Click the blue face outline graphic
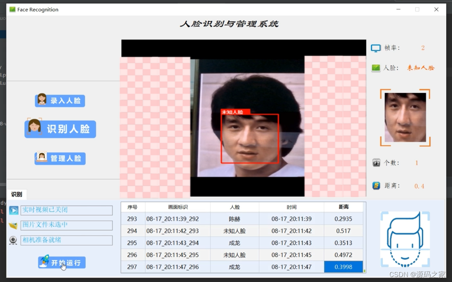This screenshot has height=282, width=452. 405,239
